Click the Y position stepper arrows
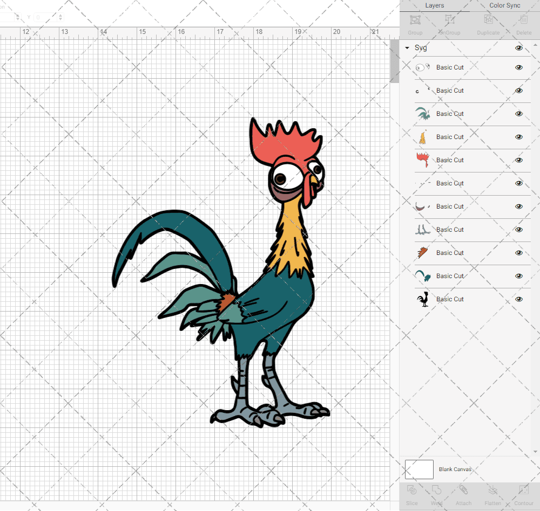The image size is (540, 511). pyautogui.click(x=60, y=17)
